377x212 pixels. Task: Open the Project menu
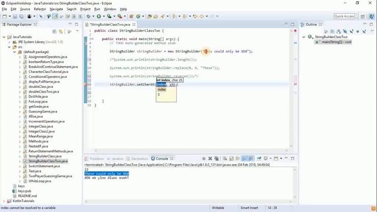85,9
